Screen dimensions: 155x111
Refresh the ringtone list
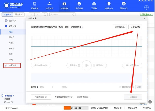45,14
